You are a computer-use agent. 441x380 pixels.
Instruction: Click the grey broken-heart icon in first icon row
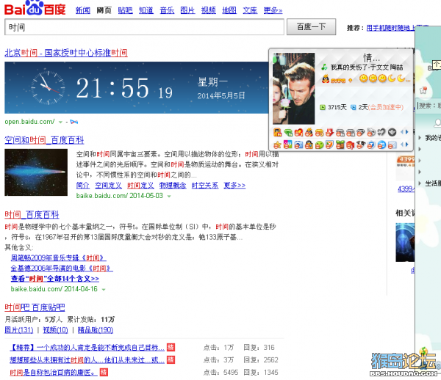point(381,132)
